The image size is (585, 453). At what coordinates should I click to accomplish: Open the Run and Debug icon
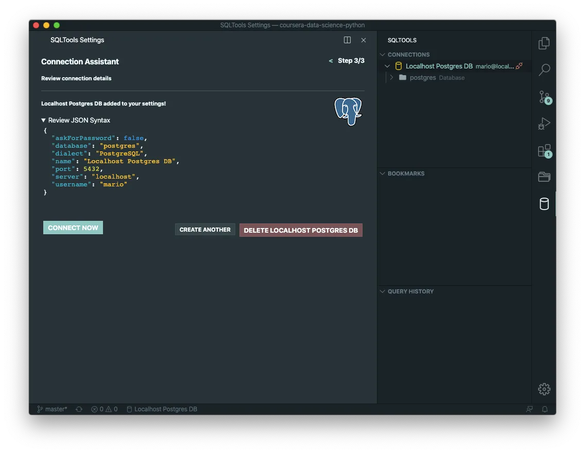[544, 124]
